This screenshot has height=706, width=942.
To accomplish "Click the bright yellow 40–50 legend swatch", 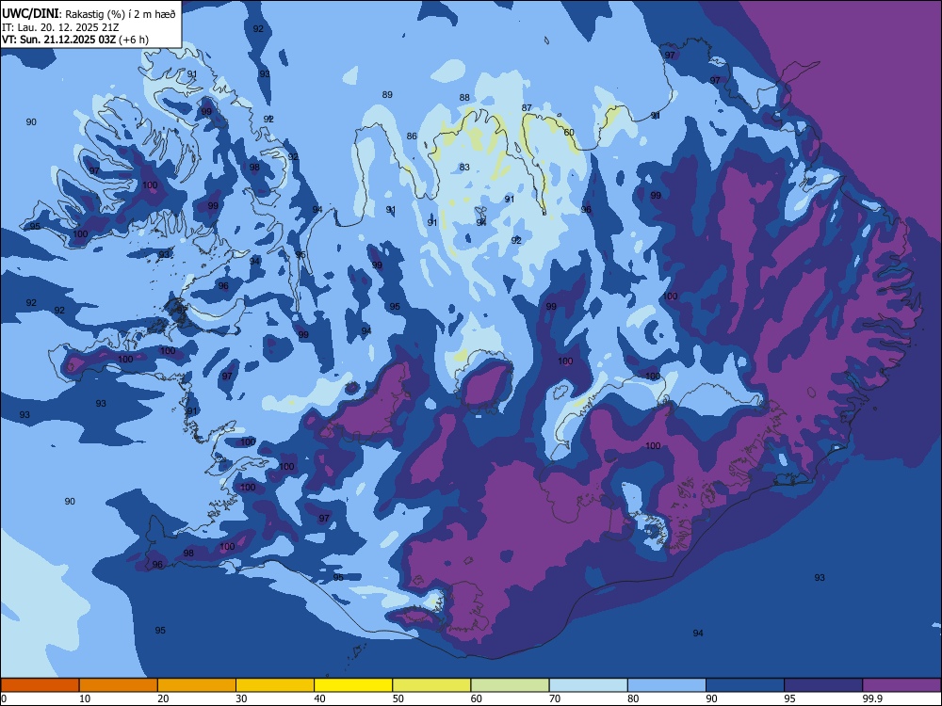I will point(353,685).
